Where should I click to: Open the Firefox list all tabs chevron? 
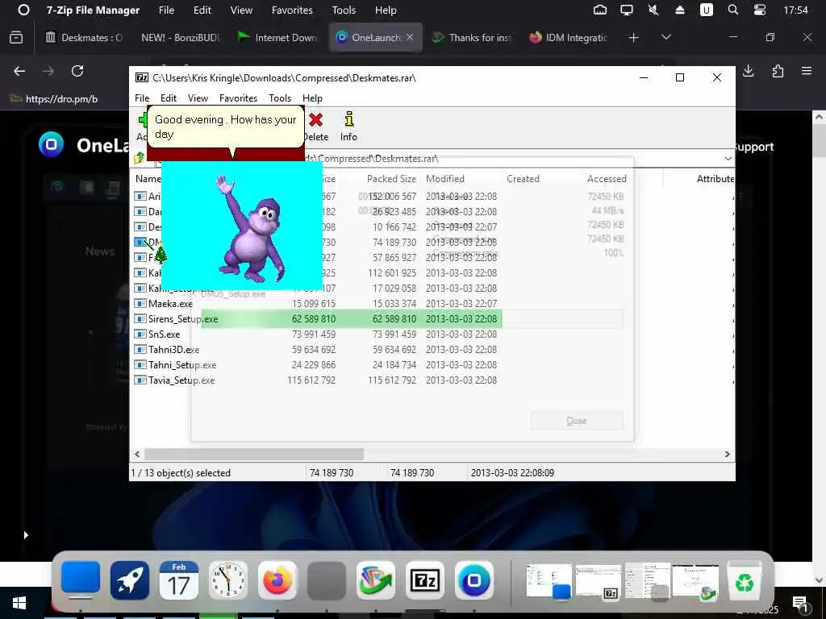pyautogui.click(x=665, y=37)
